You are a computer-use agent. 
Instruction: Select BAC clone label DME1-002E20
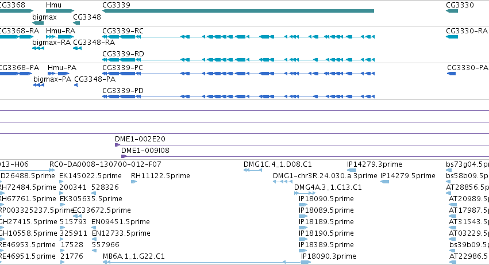[x=140, y=139]
